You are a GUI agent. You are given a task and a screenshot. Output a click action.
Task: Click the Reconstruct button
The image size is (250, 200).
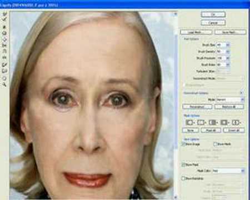[197, 107]
